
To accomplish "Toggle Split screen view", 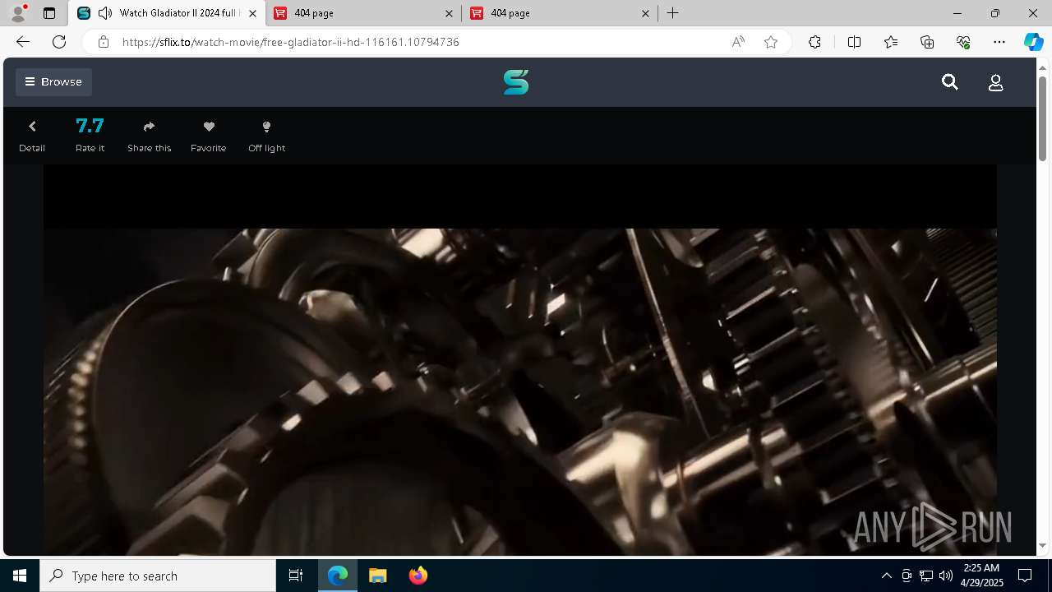I will pos(854,42).
